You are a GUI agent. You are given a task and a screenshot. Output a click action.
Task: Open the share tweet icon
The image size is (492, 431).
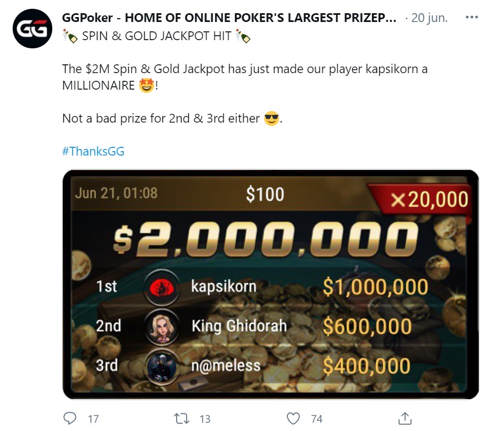(404, 418)
